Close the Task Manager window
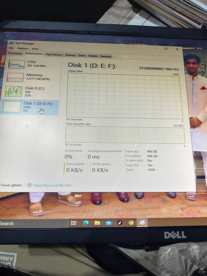 pyautogui.click(x=177, y=49)
